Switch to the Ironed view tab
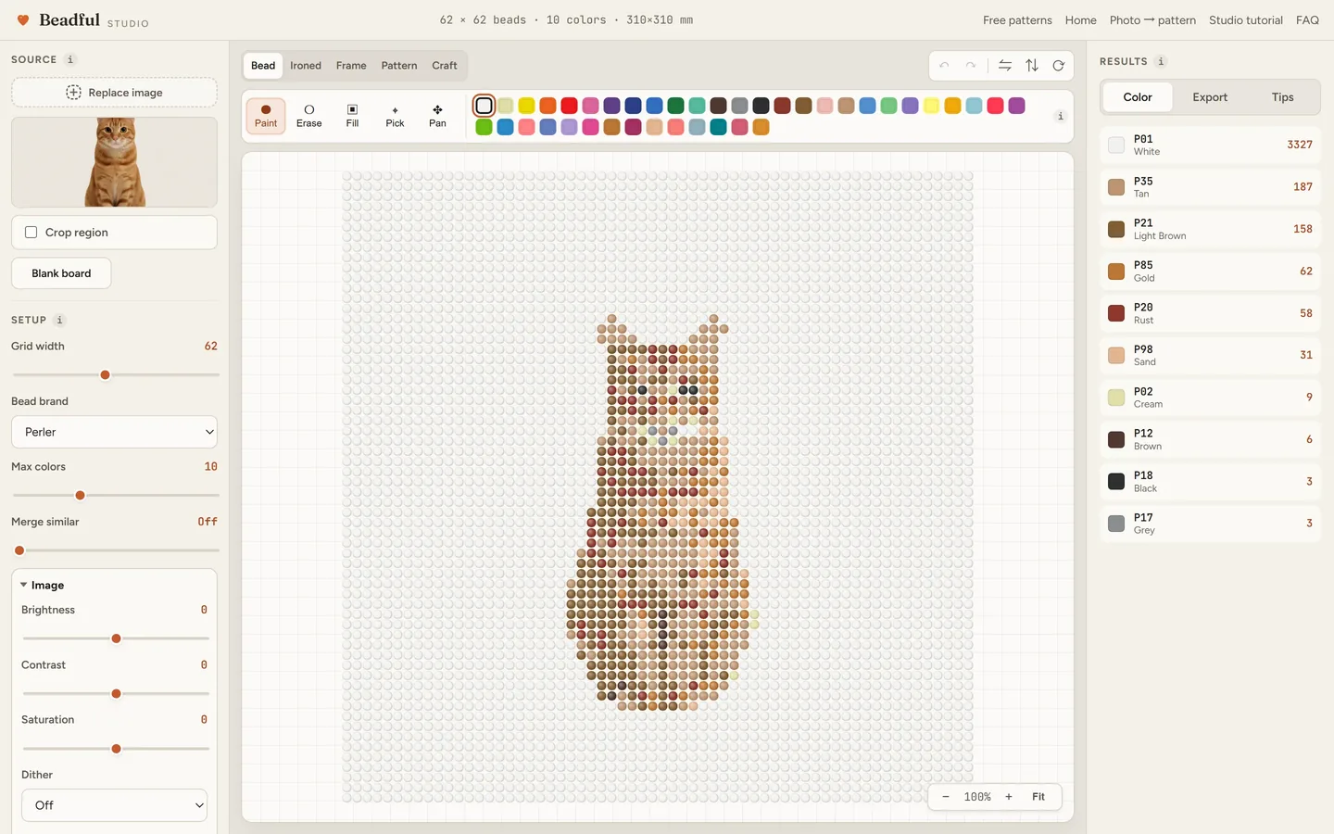 click(306, 66)
